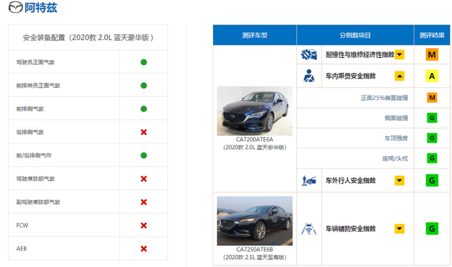This screenshot has height=267, width=452.
Task: Click the 前排侧气囊 row label
Action: point(30,109)
